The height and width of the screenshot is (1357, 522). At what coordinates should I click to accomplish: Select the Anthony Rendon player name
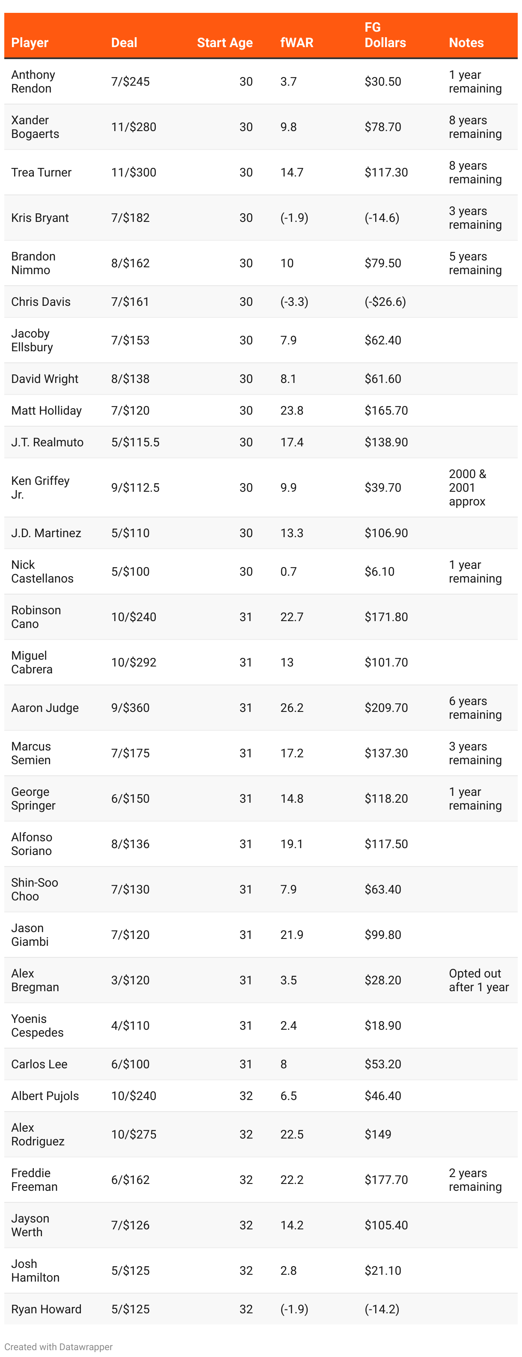[33, 82]
